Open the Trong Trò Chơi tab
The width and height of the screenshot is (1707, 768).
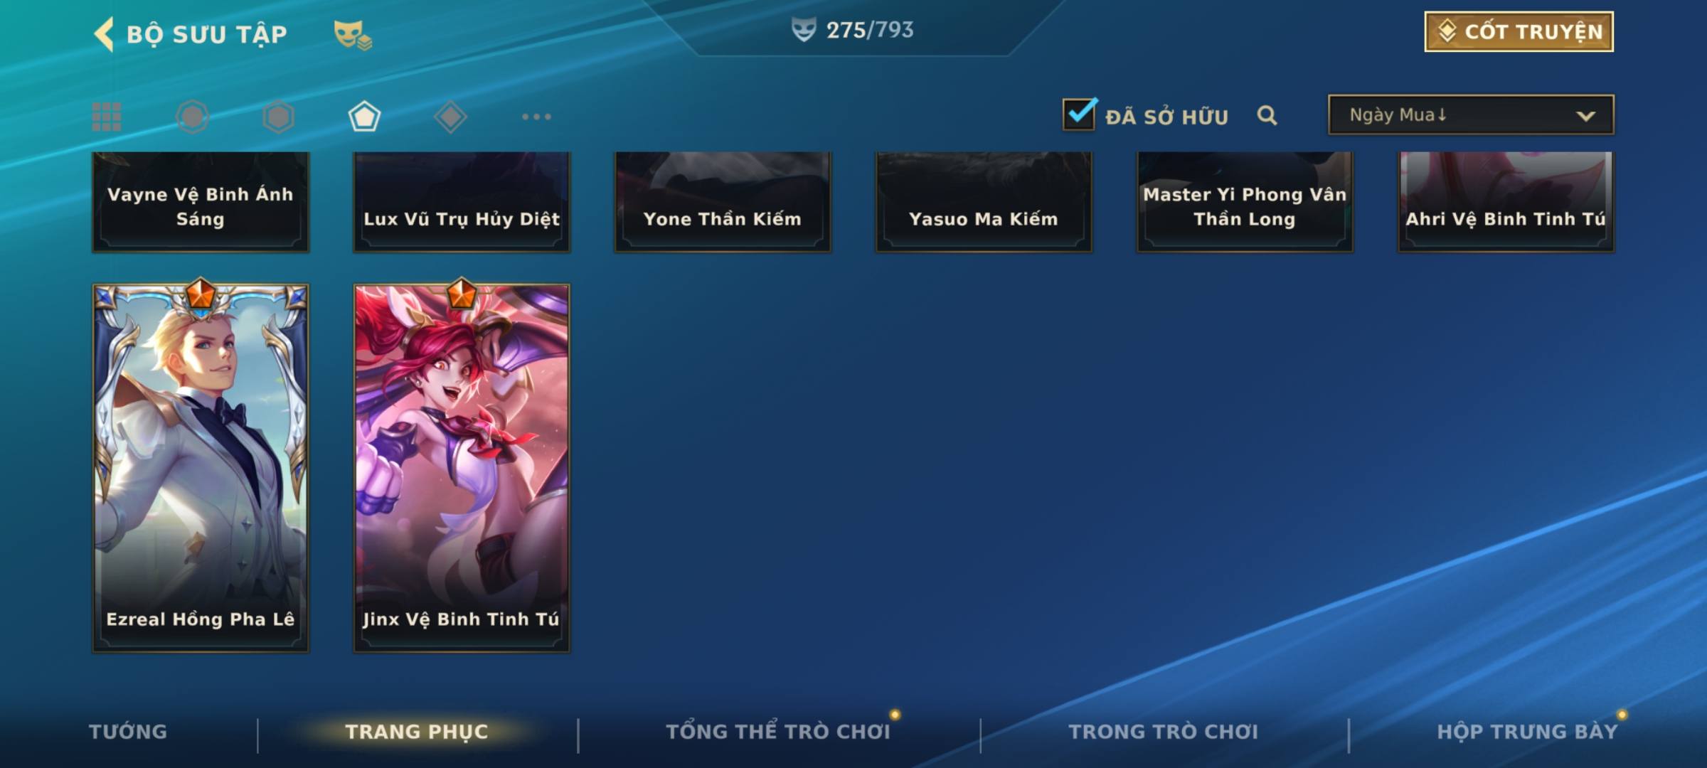(x=1163, y=732)
